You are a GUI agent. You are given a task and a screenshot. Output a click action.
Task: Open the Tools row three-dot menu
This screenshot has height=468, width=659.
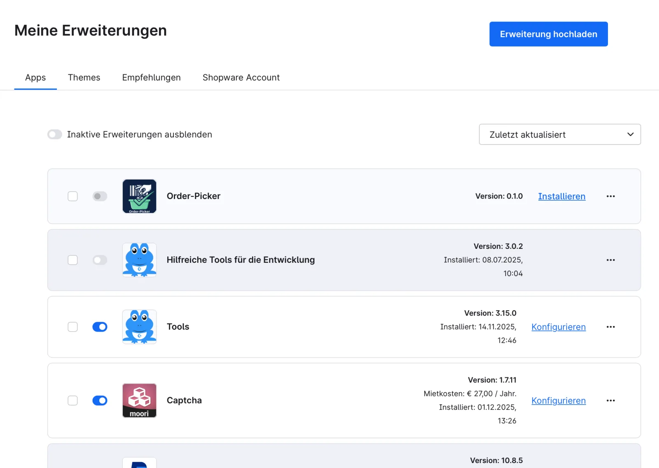coord(610,327)
